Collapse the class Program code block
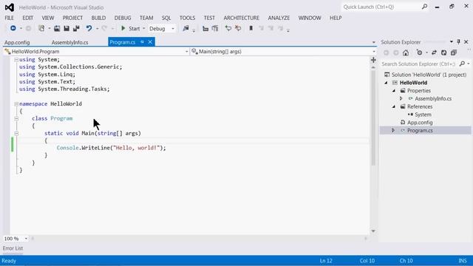 (x=16, y=118)
